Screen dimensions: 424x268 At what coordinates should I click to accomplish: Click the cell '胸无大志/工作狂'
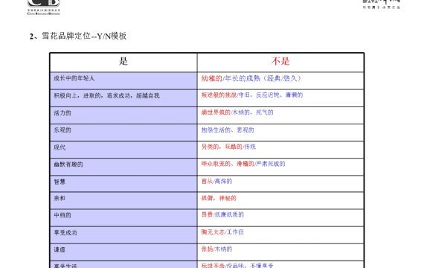tap(280, 235)
